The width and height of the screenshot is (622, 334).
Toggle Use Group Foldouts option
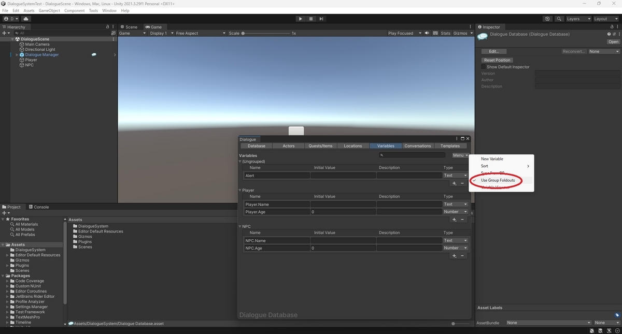(x=498, y=180)
